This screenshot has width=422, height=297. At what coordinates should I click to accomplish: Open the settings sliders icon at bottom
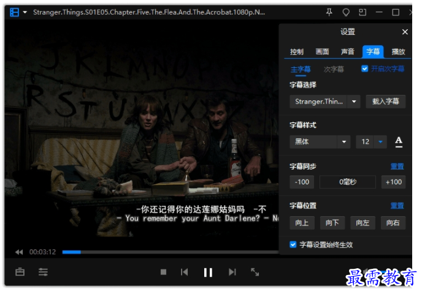pos(43,272)
